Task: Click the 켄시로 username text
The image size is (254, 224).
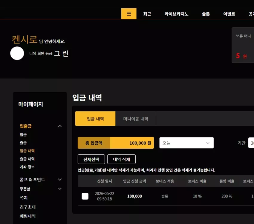Action: pos(25,39)
